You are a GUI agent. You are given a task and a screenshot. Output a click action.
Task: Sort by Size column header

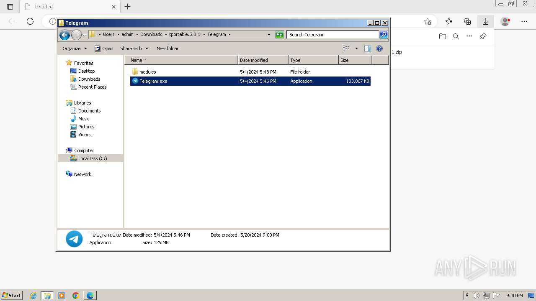pyautogui.click(x=355, y=60)
